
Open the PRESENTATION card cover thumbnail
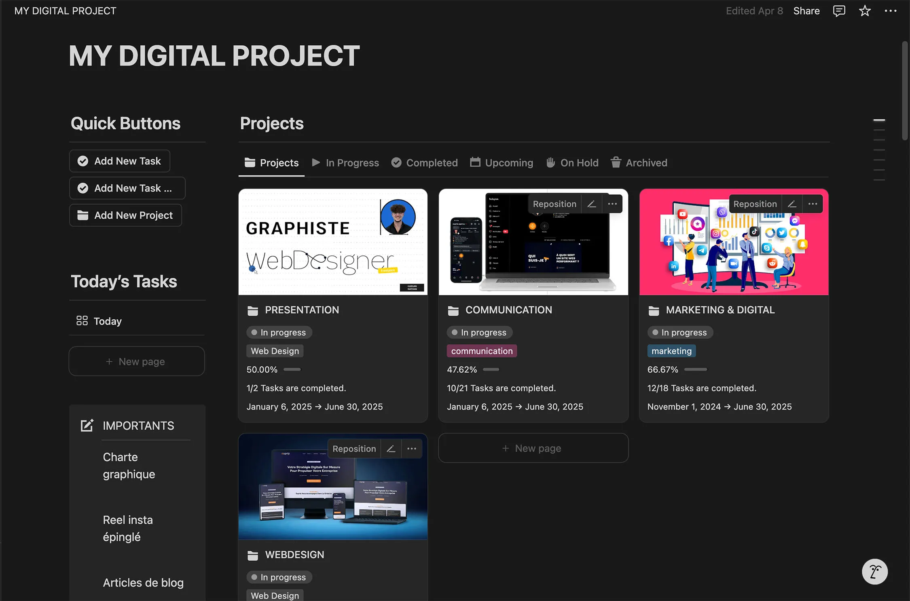(x=333, y=242)
